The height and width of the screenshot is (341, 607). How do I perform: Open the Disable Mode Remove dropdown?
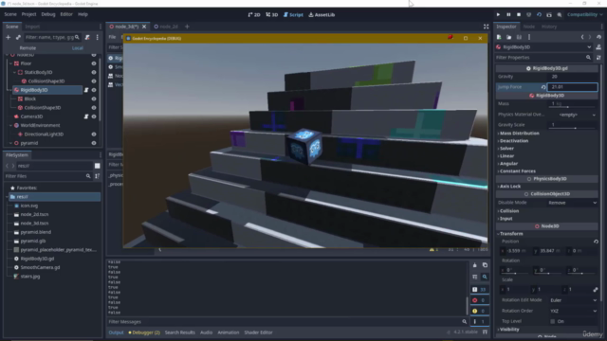pos(572,203)
